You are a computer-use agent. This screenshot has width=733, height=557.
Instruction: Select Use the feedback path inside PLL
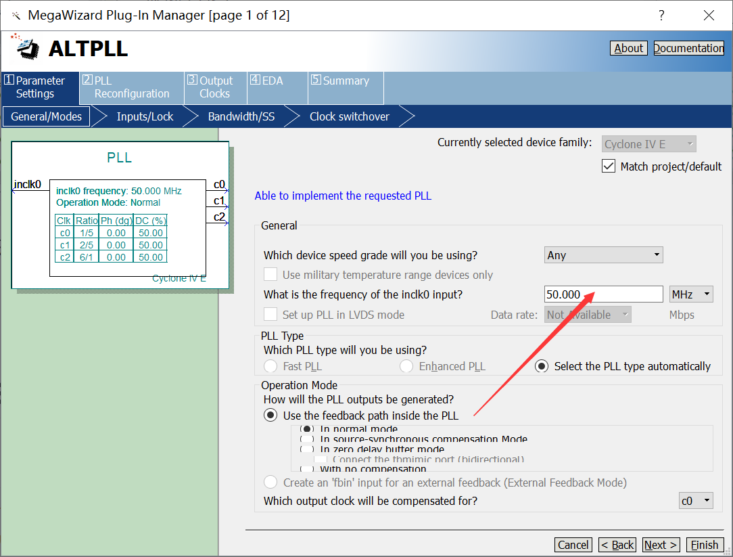[270, 415]
